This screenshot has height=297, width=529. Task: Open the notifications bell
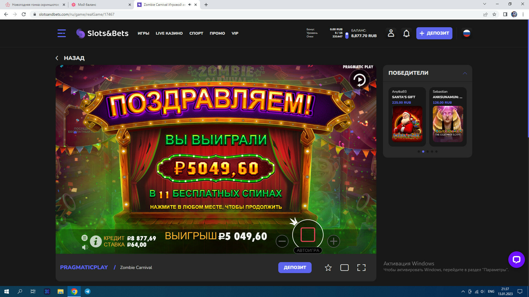click(x=406, y=33)
